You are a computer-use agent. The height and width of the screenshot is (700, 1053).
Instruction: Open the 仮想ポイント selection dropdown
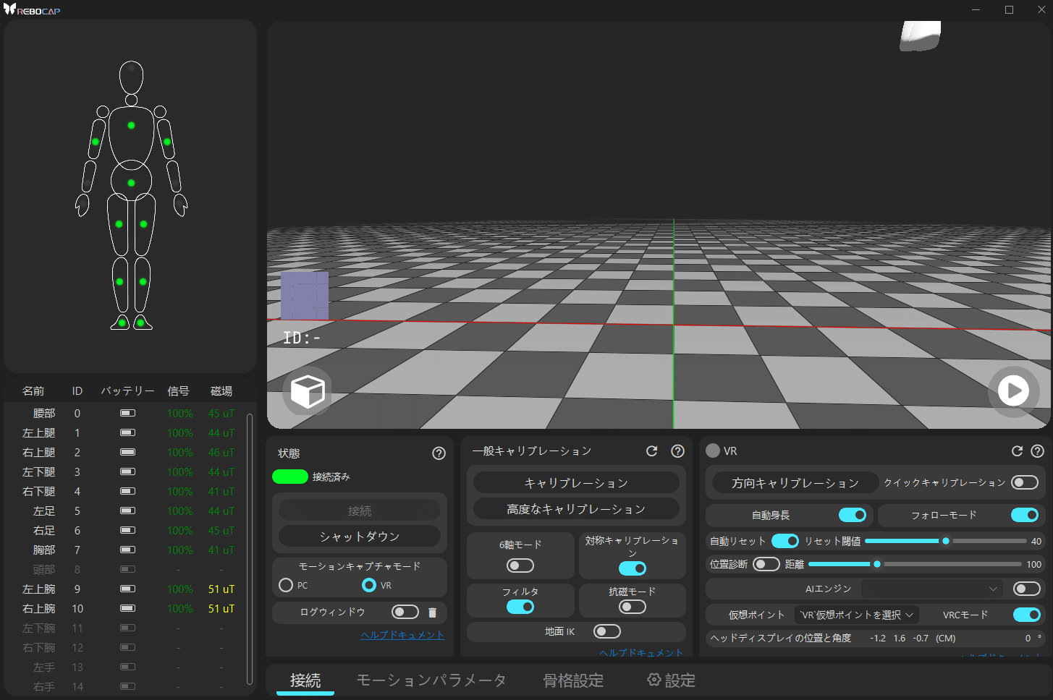(856, 614)
